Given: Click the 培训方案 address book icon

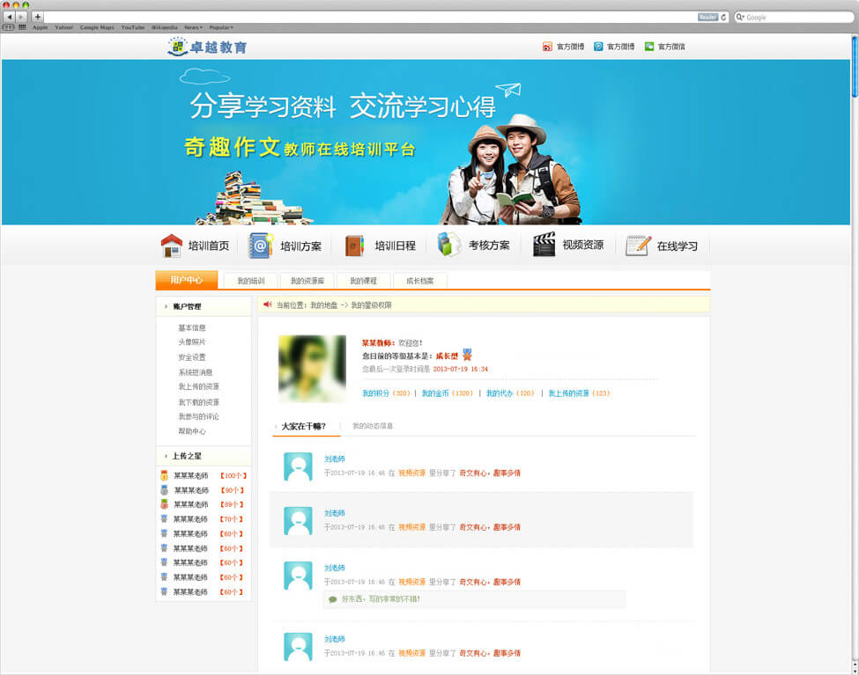Looking at the screenshot, I should coord(261,246).
